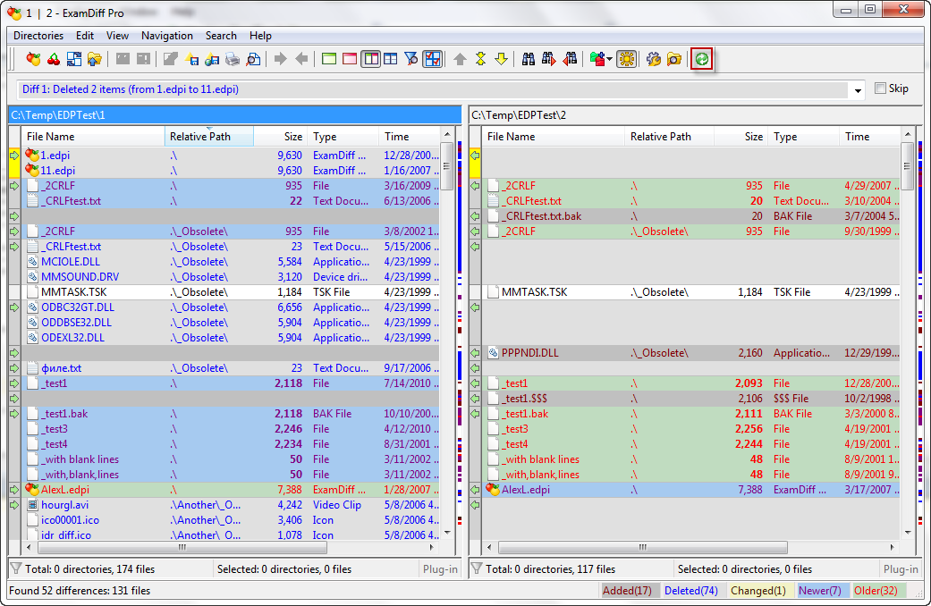This screenshot has width=931, height=606.
Task: Click the ExamDiff Pro title bar app icon
Action: pos(14,13)
